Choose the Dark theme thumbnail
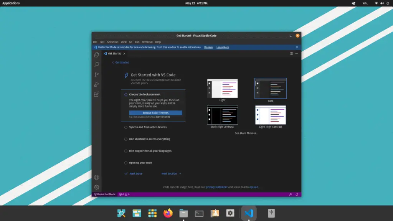 (x=271, y=89)
